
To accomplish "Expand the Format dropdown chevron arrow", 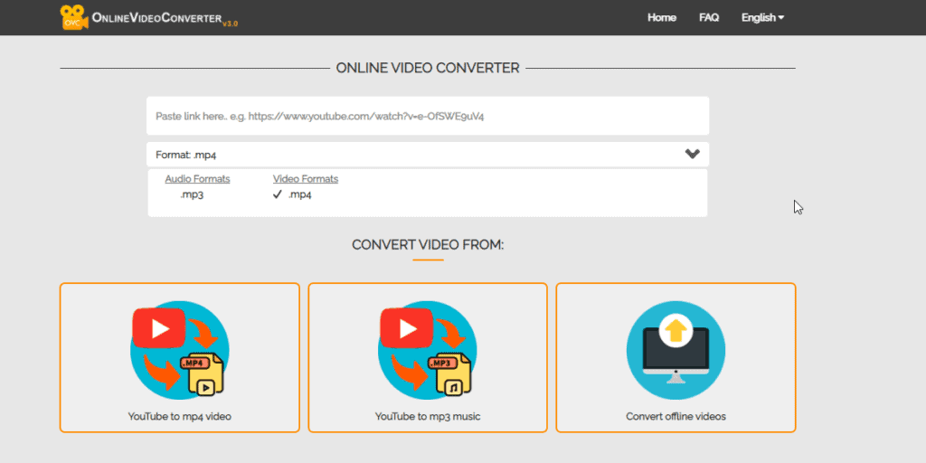I will pyautogui.click(x=692, y=154).
